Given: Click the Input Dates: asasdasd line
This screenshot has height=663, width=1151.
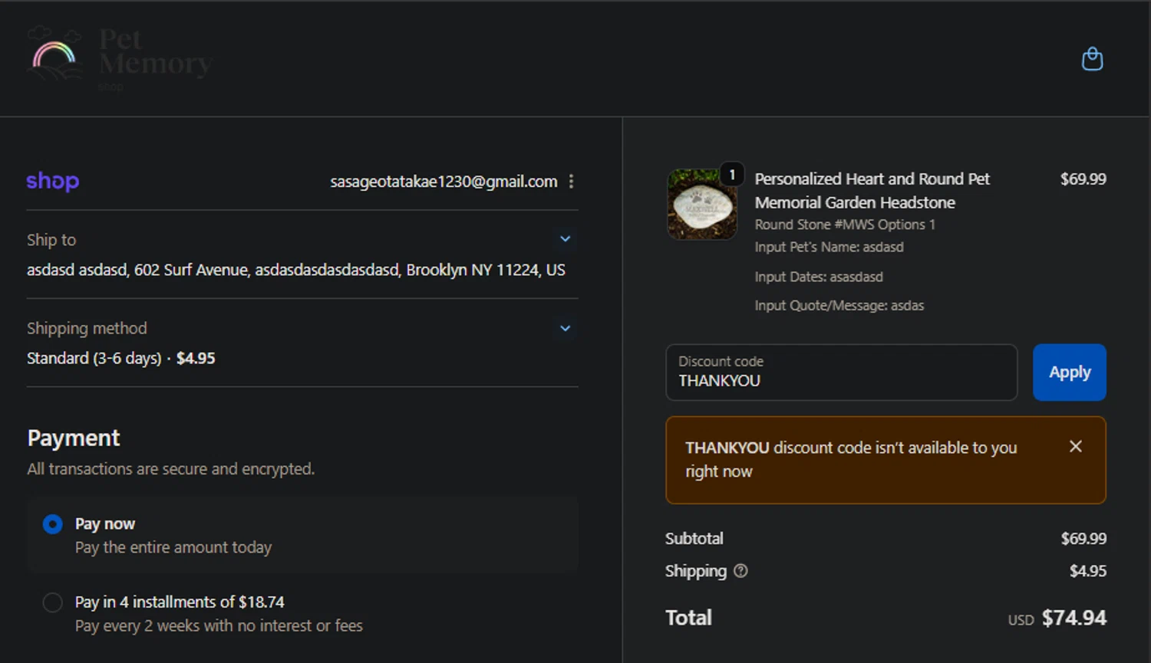Looking at the screenshot, I should [x=819, y=277].
